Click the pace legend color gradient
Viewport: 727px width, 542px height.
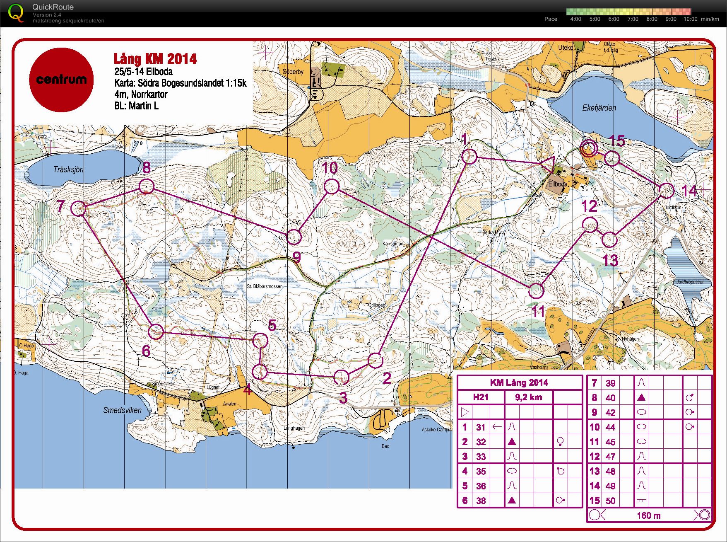[x=628, y=12]
